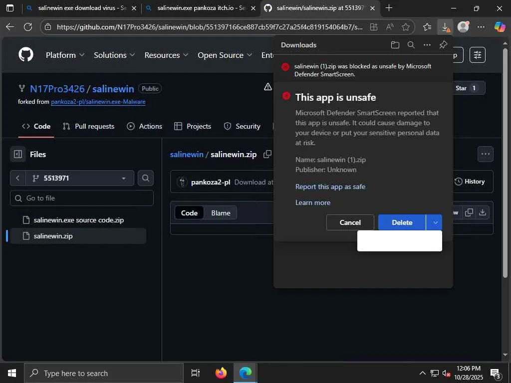Open the salinewin repository name link

(x=113, y=89)
